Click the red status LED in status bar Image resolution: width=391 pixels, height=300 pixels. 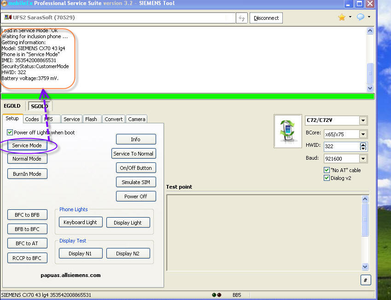click(x=219, y=295)
